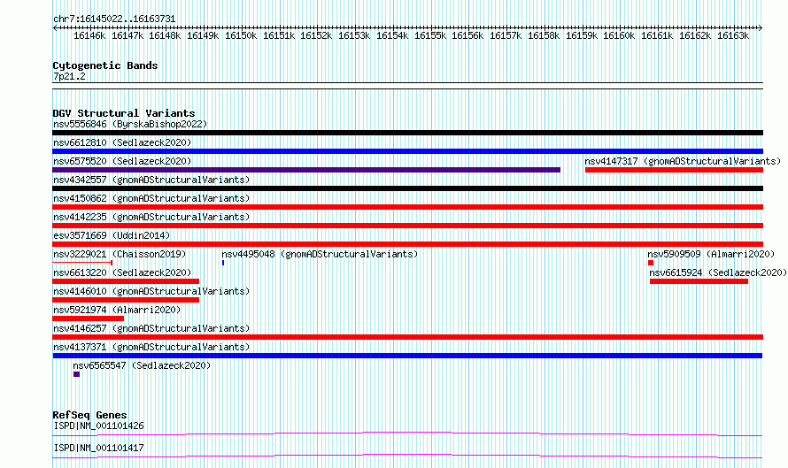This screenshot has width=788, height=468.
Task: Click the 16163k ruler position
Action: tap(733, 35)
